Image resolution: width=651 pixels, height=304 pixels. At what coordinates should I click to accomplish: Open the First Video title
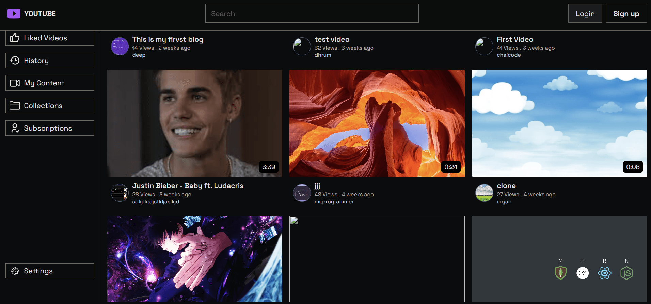tap(515, 39)
